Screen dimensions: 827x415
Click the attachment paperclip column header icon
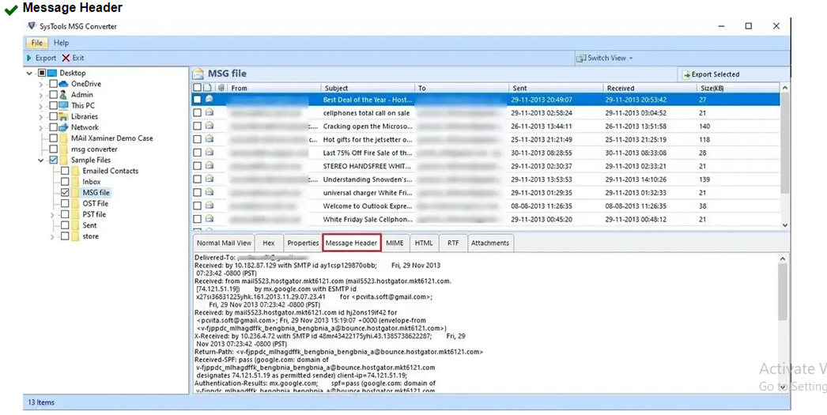[221, 88]
